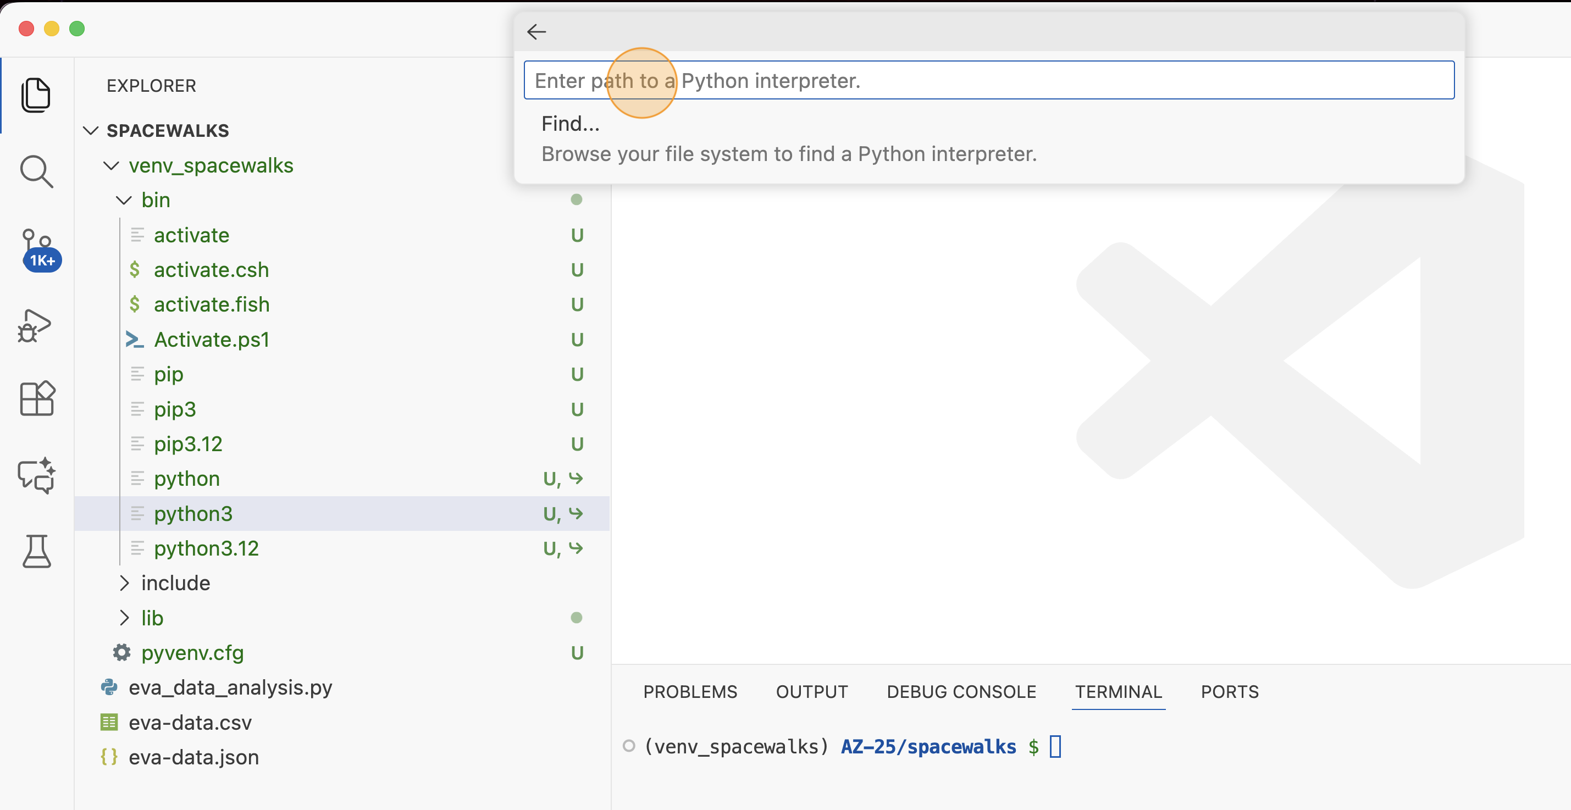The image size is (1571, 810).
Task: Expand the lib folder
Action: click(125, 618)
